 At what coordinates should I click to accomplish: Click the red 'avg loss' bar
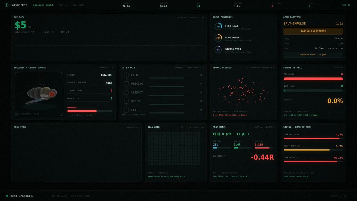point(264,148)
